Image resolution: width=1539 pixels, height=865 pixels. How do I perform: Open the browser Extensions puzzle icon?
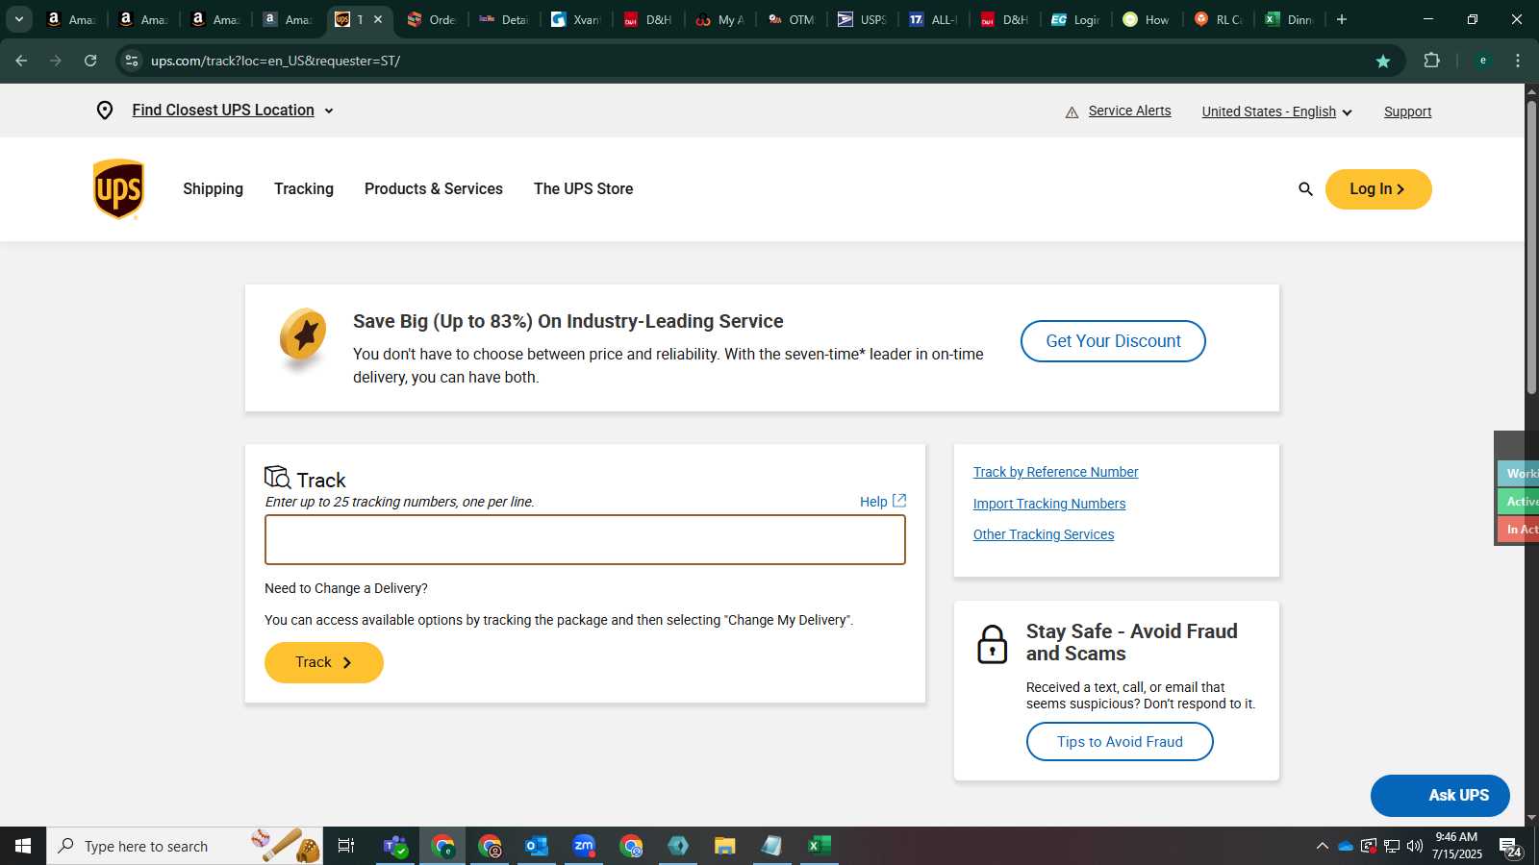(1431, 61)
